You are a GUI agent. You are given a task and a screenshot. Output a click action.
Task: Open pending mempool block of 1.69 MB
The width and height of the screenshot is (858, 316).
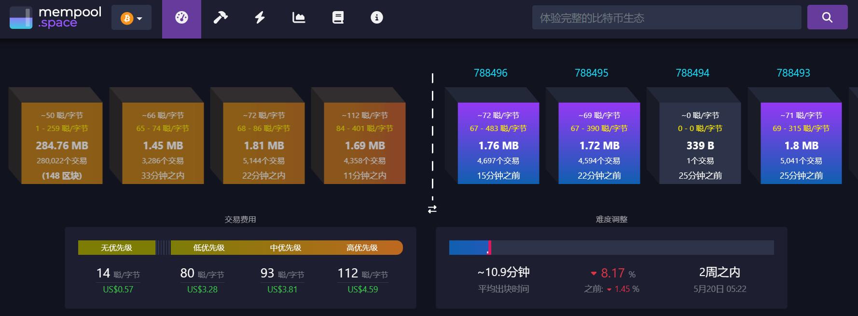(364, 143)
